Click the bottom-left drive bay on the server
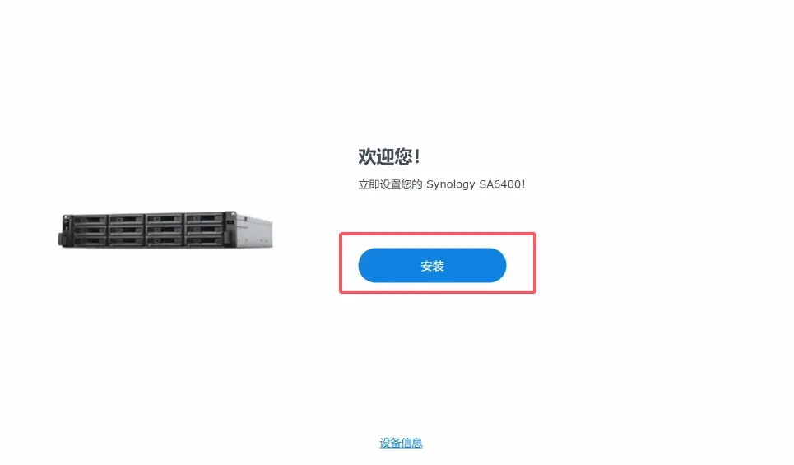 point(91,241)
